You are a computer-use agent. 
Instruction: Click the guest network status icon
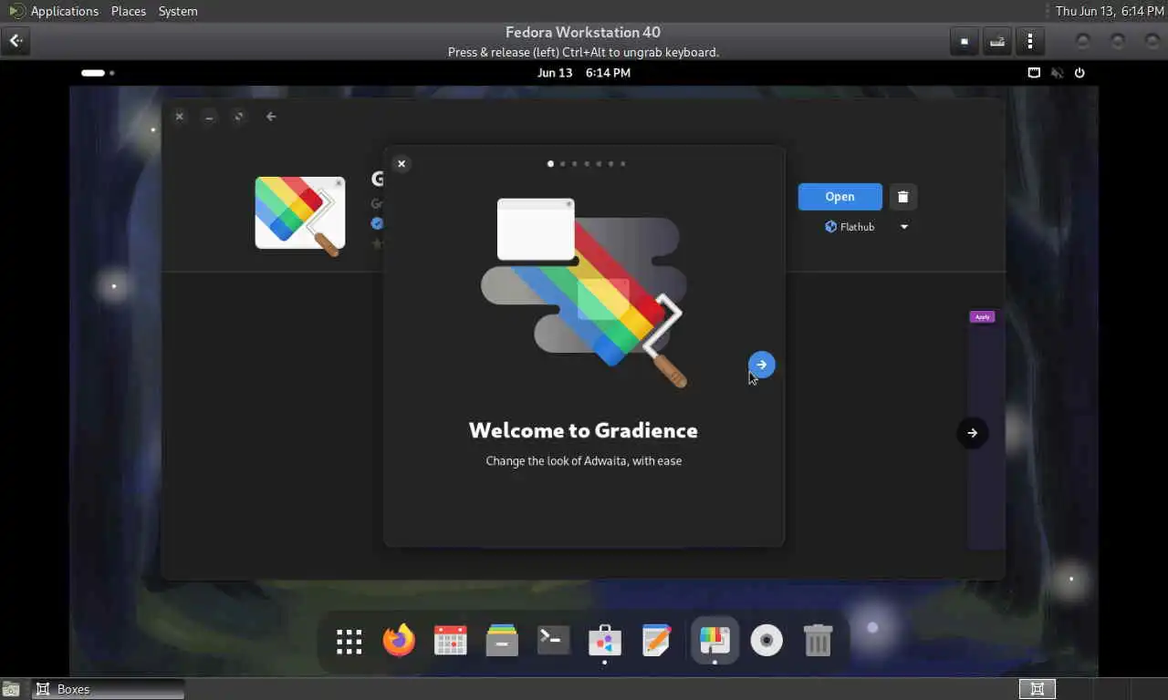1034,73
